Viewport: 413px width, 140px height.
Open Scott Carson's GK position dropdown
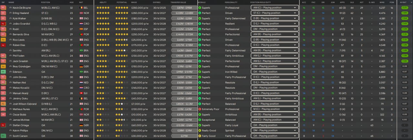[x=275, y=136]
